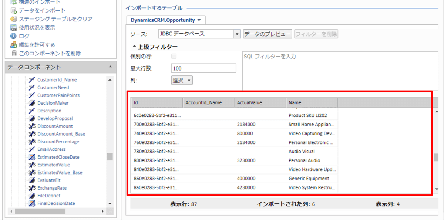Screen dimensions: 444x220
Task: Click the DecisionMaker field type icon
Action: point(32,103)
